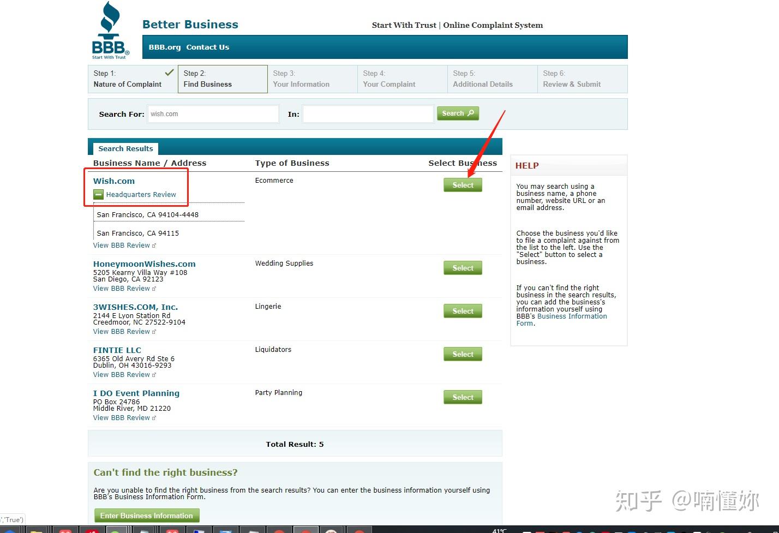The image size is (779, 533).
Task: Click the Better Business heading
Action: [x=190, y=25]
